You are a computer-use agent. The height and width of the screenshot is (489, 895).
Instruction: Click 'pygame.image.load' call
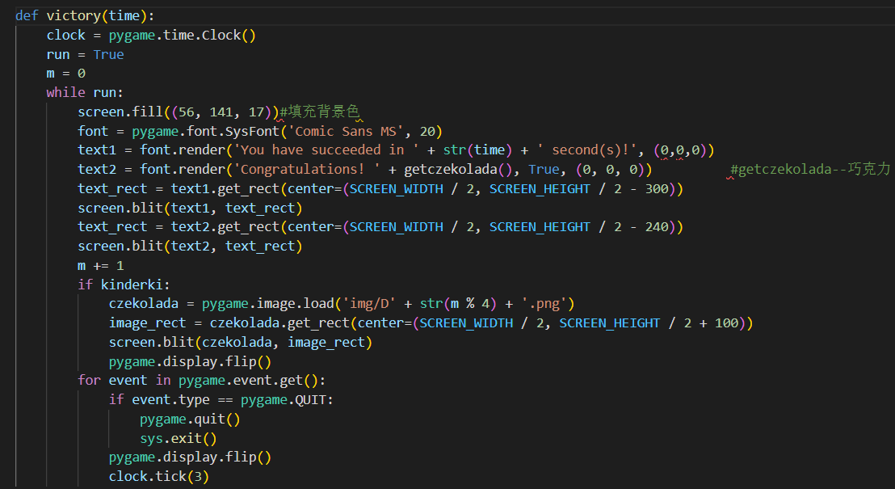click(267, 303)
